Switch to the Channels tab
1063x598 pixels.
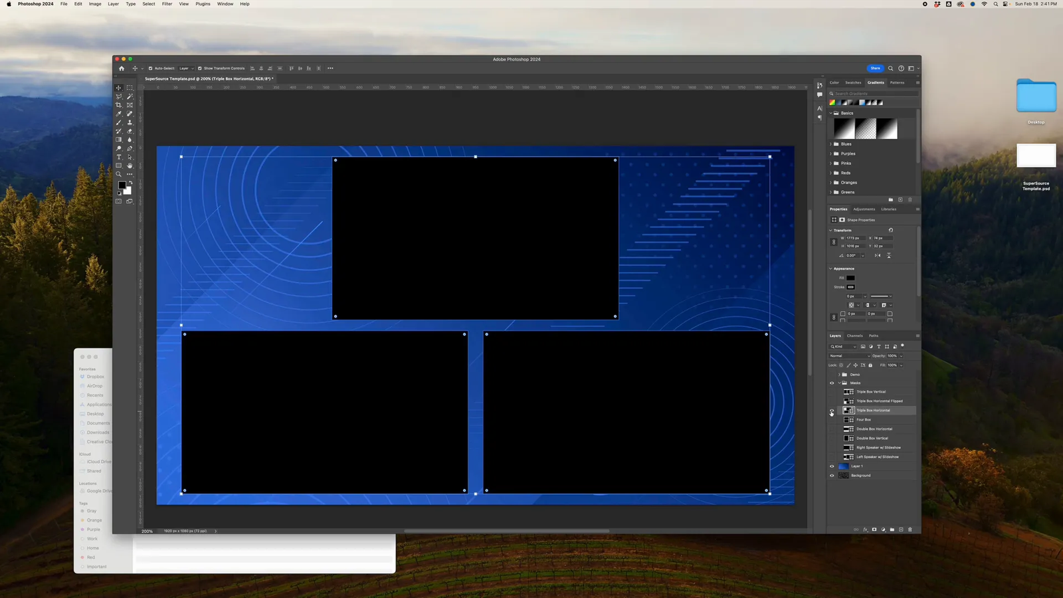coord(854,336)
